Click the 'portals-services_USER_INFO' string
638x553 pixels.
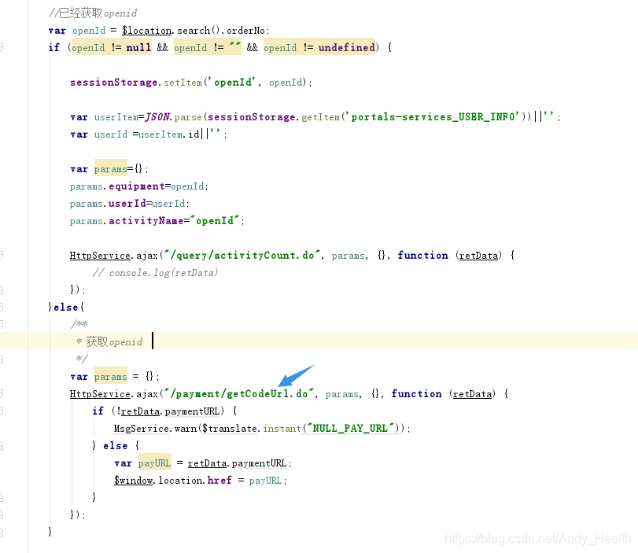435,117
